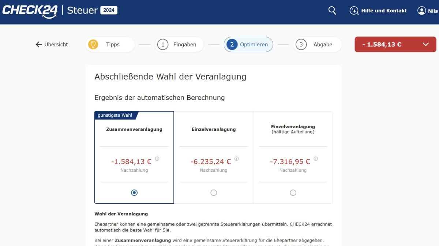Open the info icon beside -7.316,95 €

316,159
